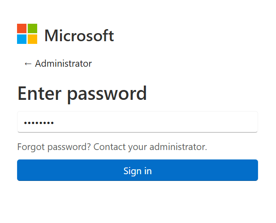Click the red square of the Microsoft logo
This screenshot has width=276, height=223.
pos(22,29)
